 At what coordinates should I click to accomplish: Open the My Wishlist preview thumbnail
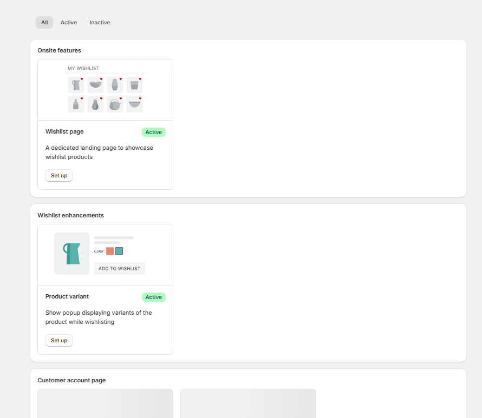(x=105, y=90)
